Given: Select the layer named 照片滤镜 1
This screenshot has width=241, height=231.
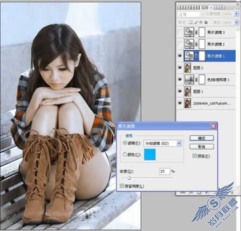Looking at the screenshot, I should click(x=216, y=56).
